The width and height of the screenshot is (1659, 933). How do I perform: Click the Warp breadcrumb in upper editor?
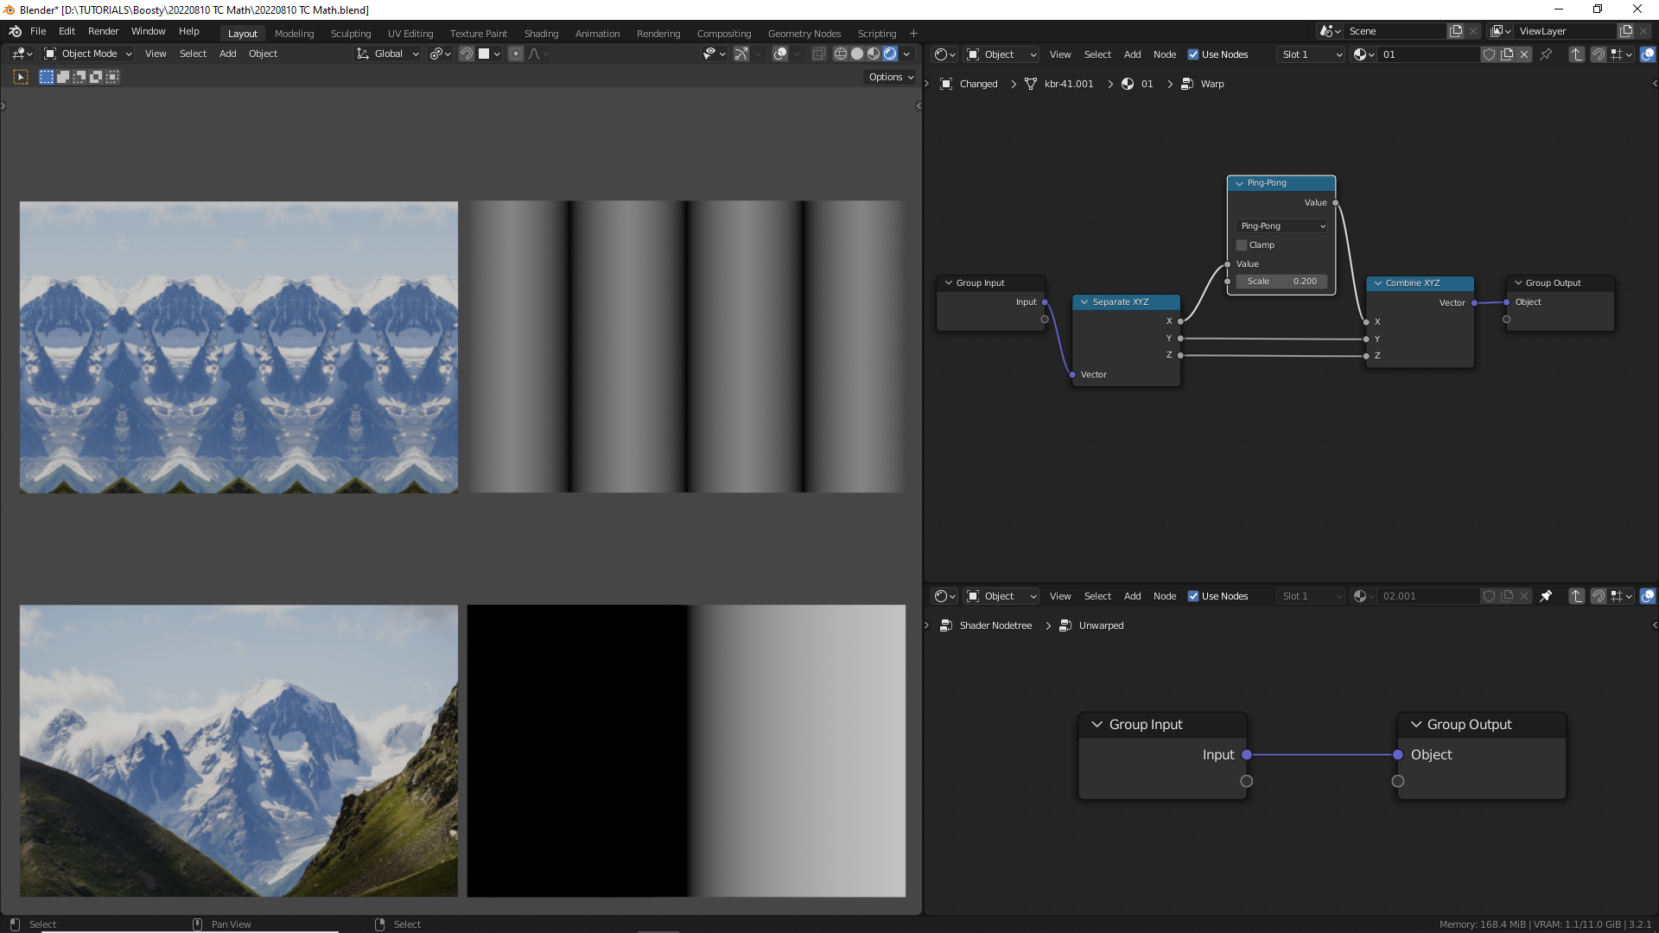pyautogui.click(x=1211, y=84)
